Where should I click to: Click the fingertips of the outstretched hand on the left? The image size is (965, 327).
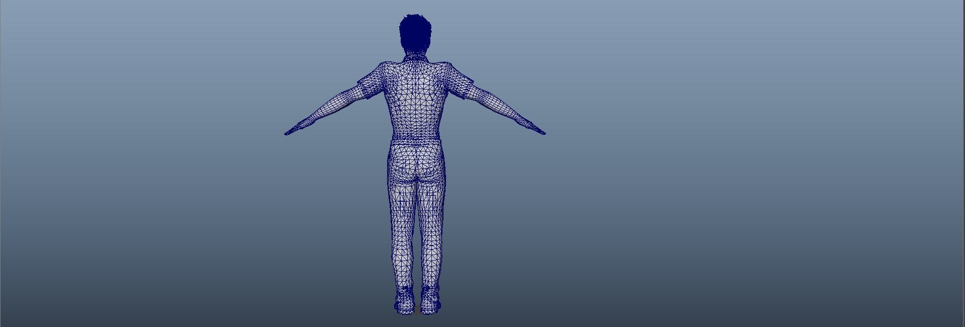(x=288, y=133)
